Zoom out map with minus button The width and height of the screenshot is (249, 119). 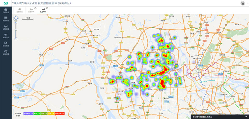pyautogui.click(x=16, y=39)
